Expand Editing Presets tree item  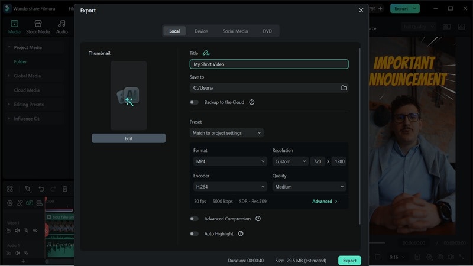click(x=9, y=105)
